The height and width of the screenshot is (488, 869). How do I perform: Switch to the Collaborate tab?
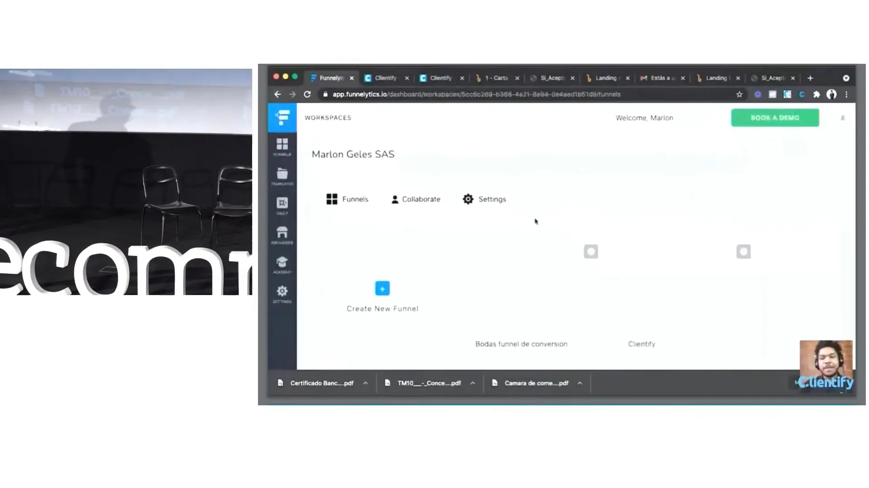tap(415, 199)
